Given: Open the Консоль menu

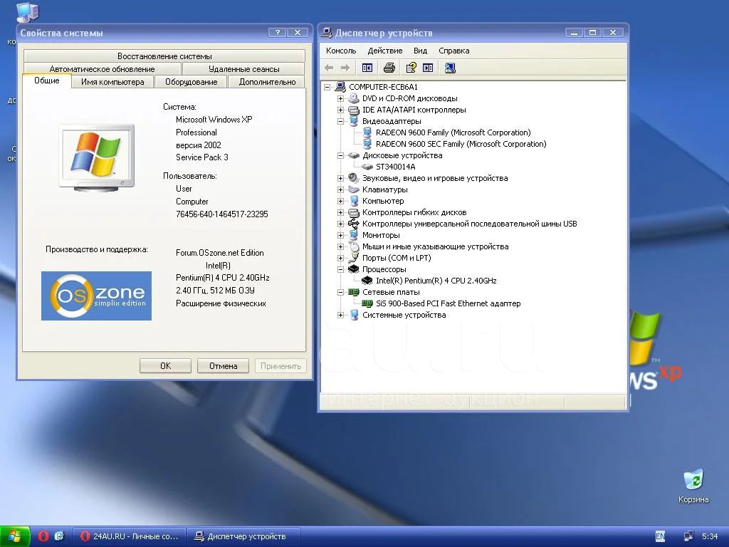Looking at the screenshot, I should pyautogui.click(x=341, y=51).
